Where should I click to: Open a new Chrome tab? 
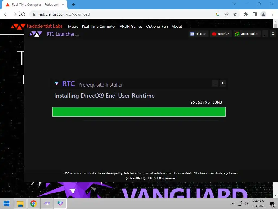(73, 5)
